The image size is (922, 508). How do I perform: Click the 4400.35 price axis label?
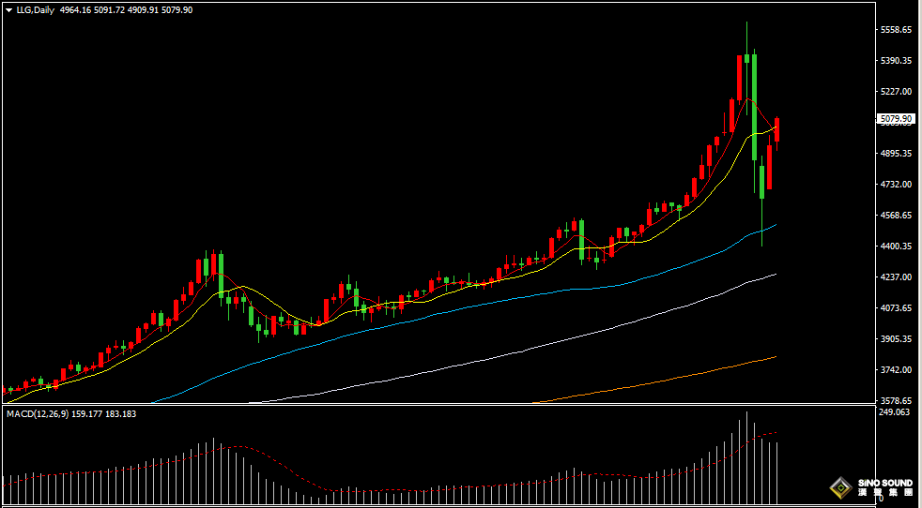(x=896, y=246)
